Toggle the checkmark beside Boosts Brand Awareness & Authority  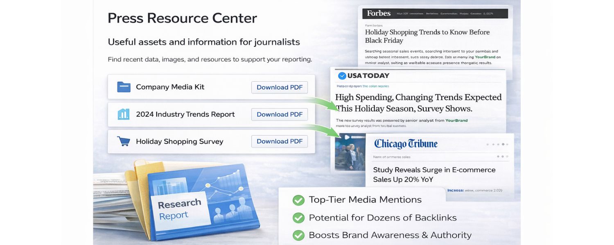[298, 235]
